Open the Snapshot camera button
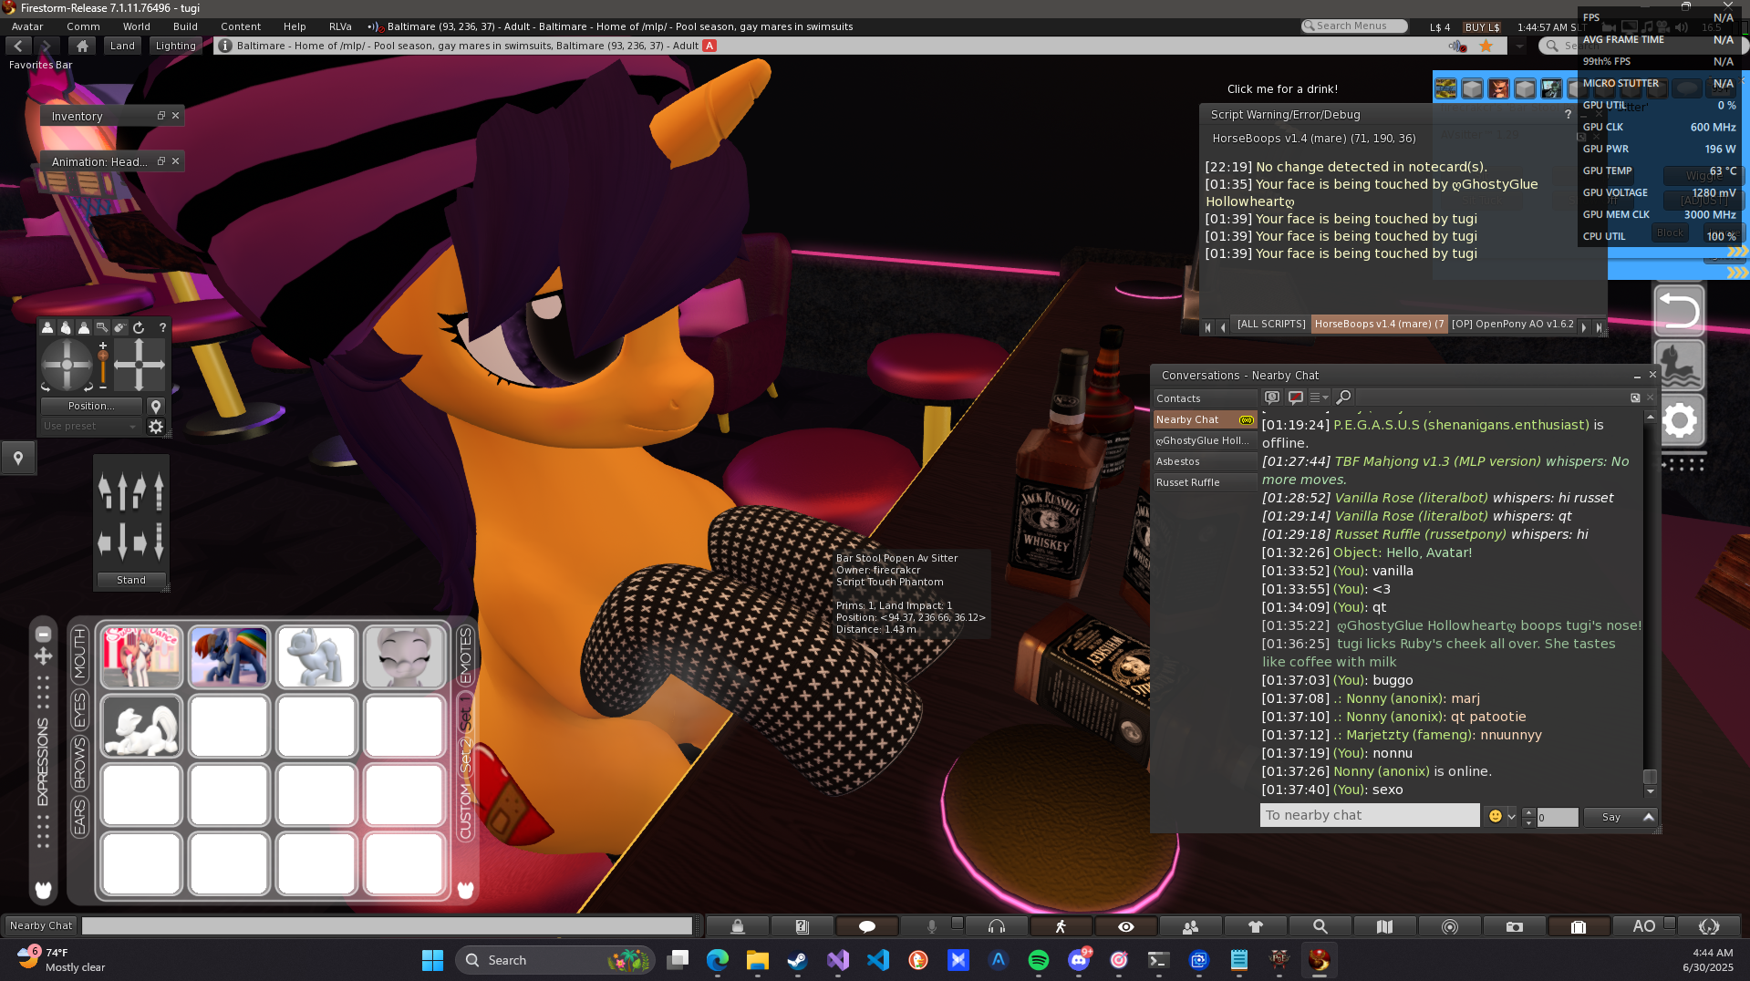The width and height of the screenshot is (1750, 981). point(1514,926)
